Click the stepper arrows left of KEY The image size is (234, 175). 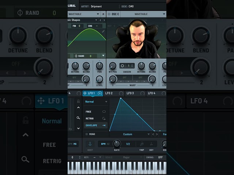(x=80, y=157)
